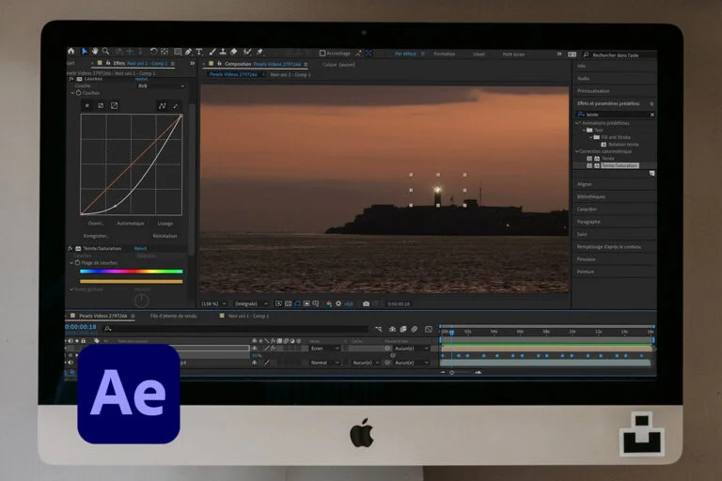
Task: Open the File d'attente de rendu tab
Action: click(174, 317)
